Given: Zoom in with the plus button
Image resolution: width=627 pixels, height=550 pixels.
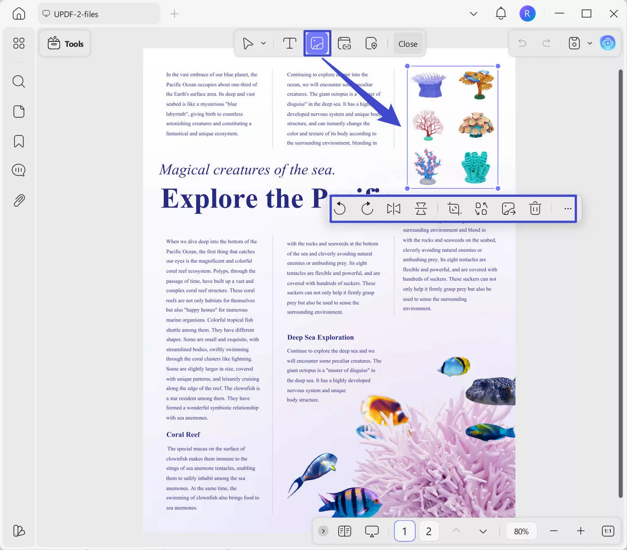Looking at the screenshot, I should [581, 531].
